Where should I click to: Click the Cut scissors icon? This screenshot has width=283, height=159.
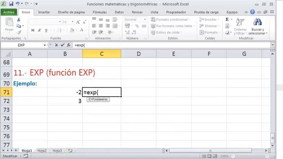(19, 19)
